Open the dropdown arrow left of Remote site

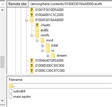[x=3, y=4]
